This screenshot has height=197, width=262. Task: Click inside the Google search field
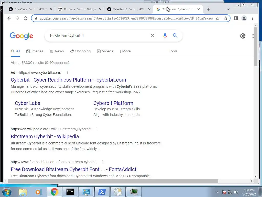click(99, 36)
